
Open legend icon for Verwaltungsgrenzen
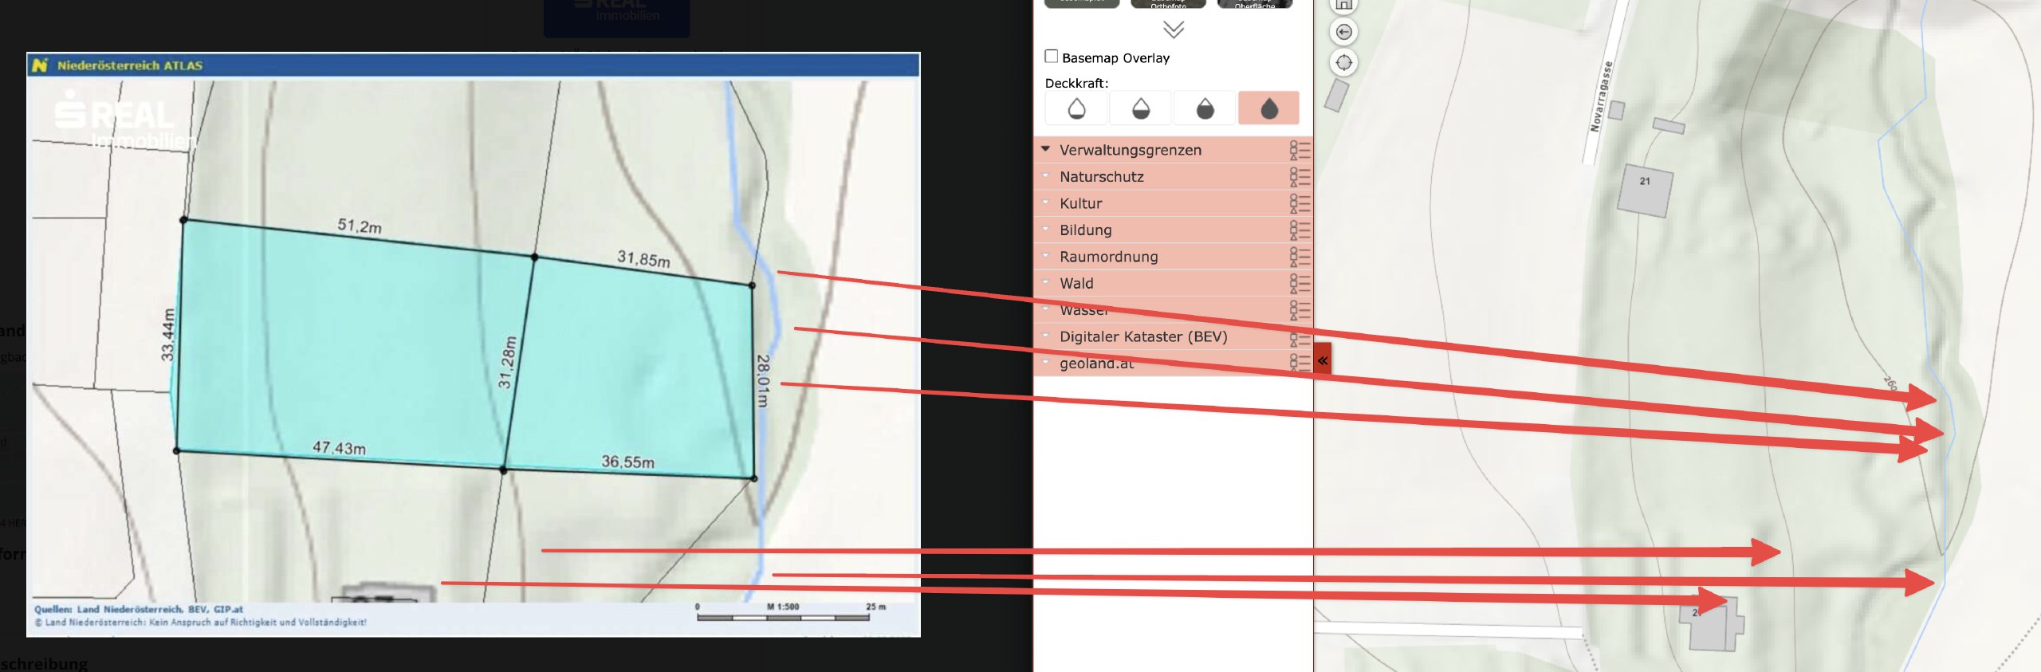tap(1300, 150)
